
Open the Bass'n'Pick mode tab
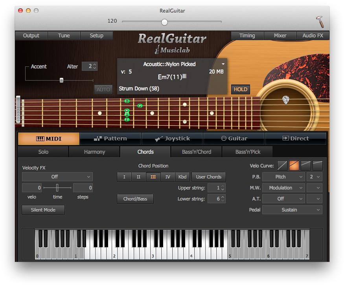(x=248, y=152)
